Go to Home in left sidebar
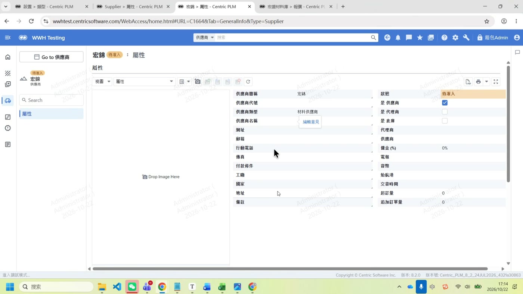 click(8, 57)
